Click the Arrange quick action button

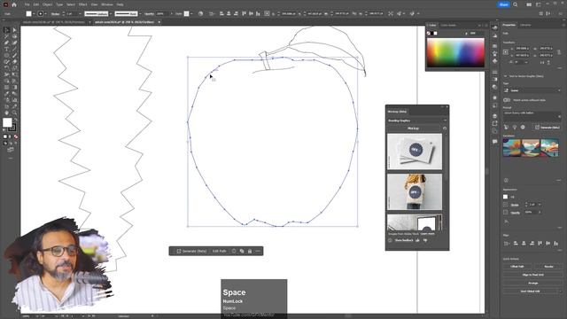pyautogui.click(x=532, y=284)
